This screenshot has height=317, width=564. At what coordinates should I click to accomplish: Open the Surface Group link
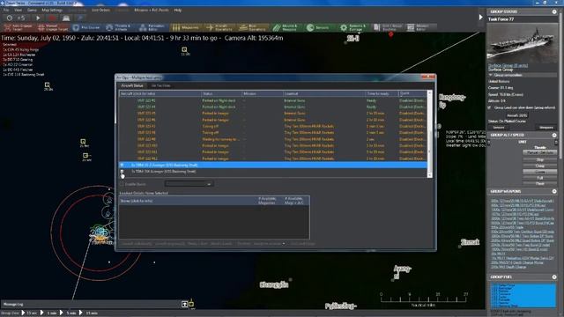pos(508,65)
